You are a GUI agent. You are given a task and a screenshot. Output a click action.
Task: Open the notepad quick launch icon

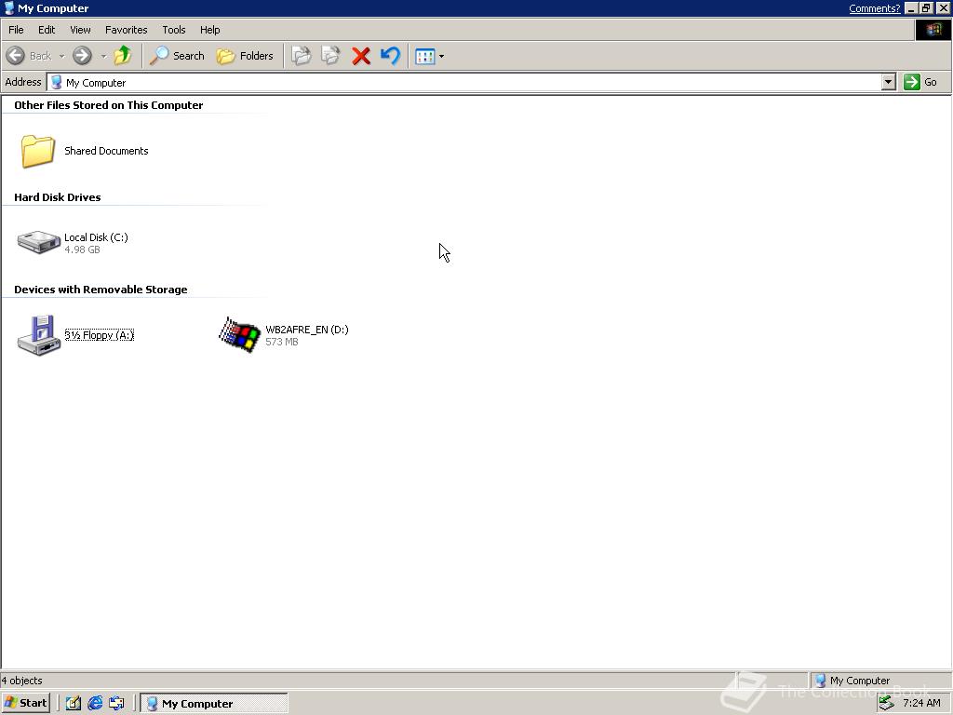(73, 703)
